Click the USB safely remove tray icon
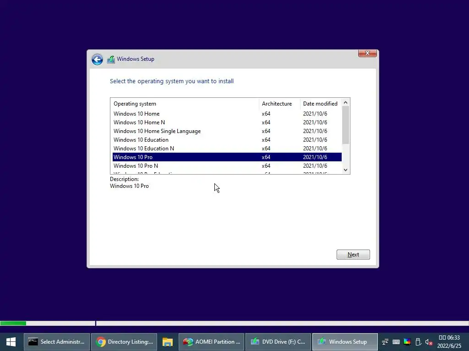Viewport: 469px width, 351px height. [x=418, y=342]
